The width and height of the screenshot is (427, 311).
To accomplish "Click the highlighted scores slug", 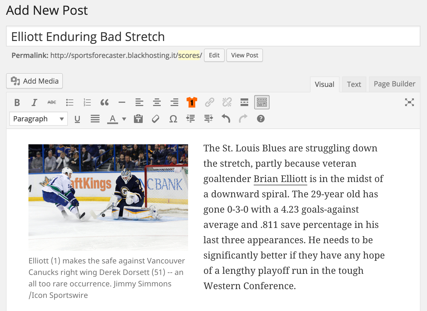I will click(x=189, y=55).
